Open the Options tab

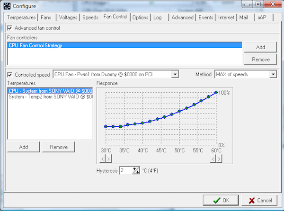[x=141, y=18]
